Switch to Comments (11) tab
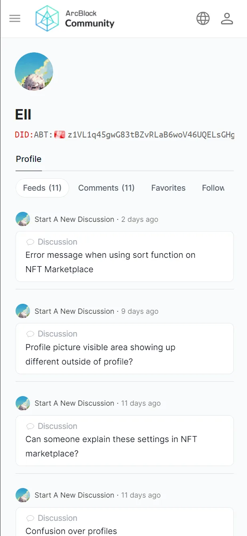 pyautogui.click(x=106, y=188)
